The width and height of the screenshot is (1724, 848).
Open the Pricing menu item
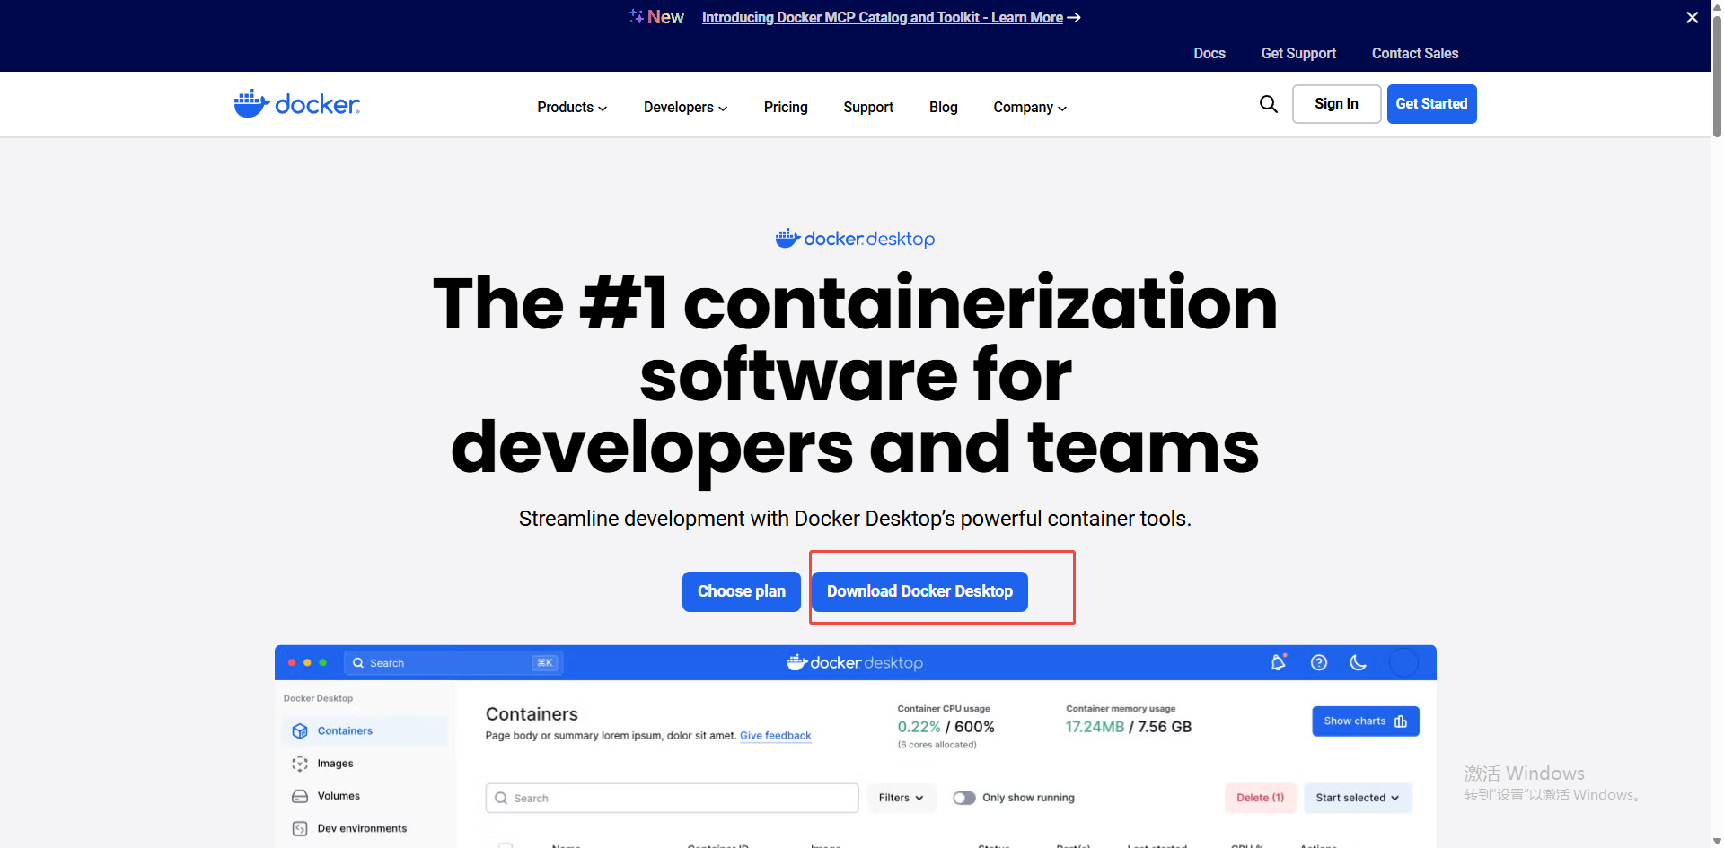point(786,107)
